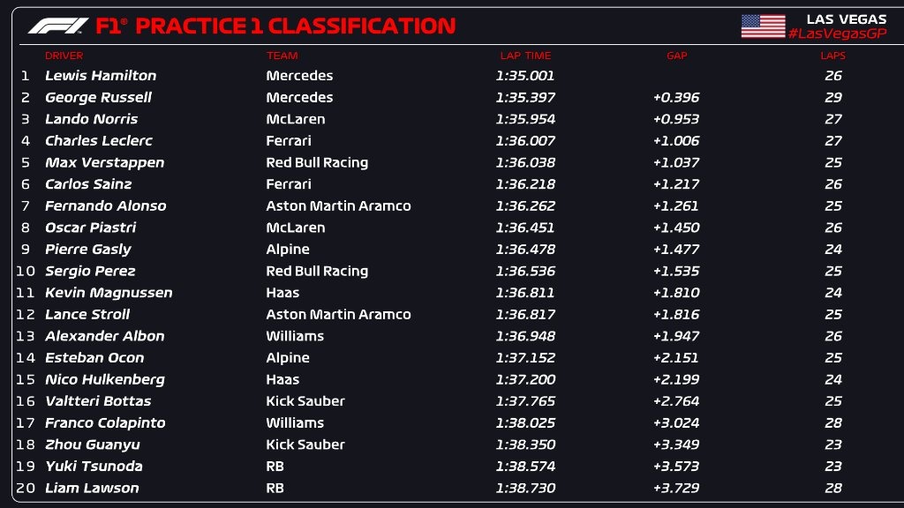
Task: Click George Russell's lap time 1:35.397
Action: point(525,97)
